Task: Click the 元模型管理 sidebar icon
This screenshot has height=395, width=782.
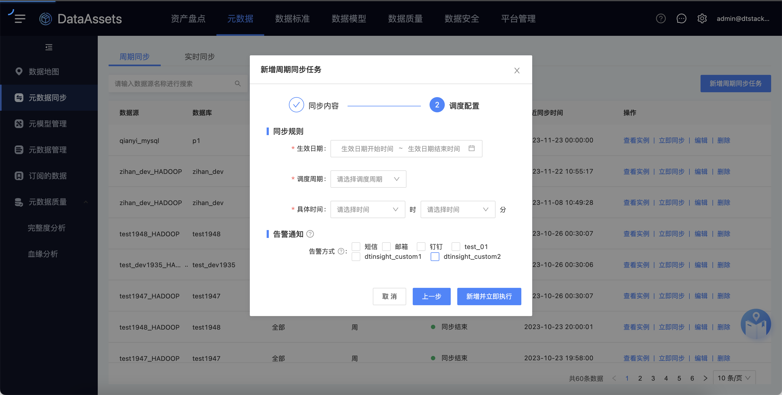Action: tap(19, 123)
